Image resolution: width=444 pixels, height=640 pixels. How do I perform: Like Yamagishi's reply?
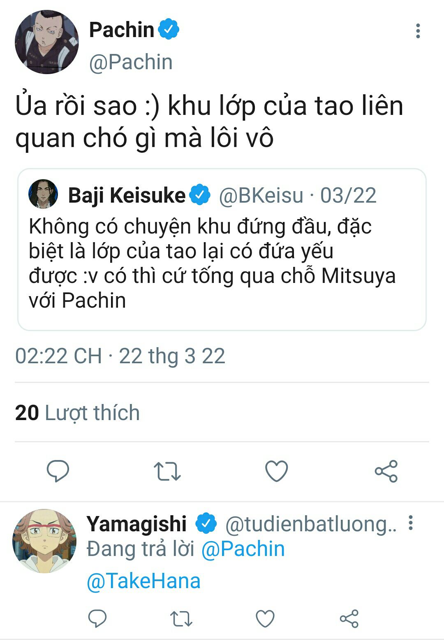[265, 619]
